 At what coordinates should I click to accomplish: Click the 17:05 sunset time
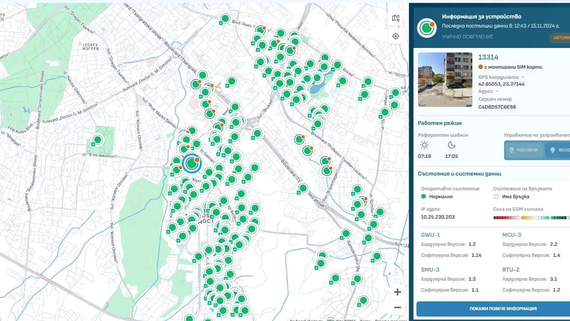click(x=452, y=156)
